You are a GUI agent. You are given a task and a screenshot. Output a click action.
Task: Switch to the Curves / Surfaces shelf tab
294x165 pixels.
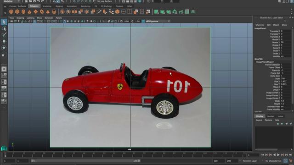click(17, 6)
